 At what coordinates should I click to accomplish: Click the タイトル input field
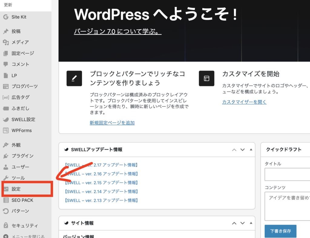pos(287,174)
